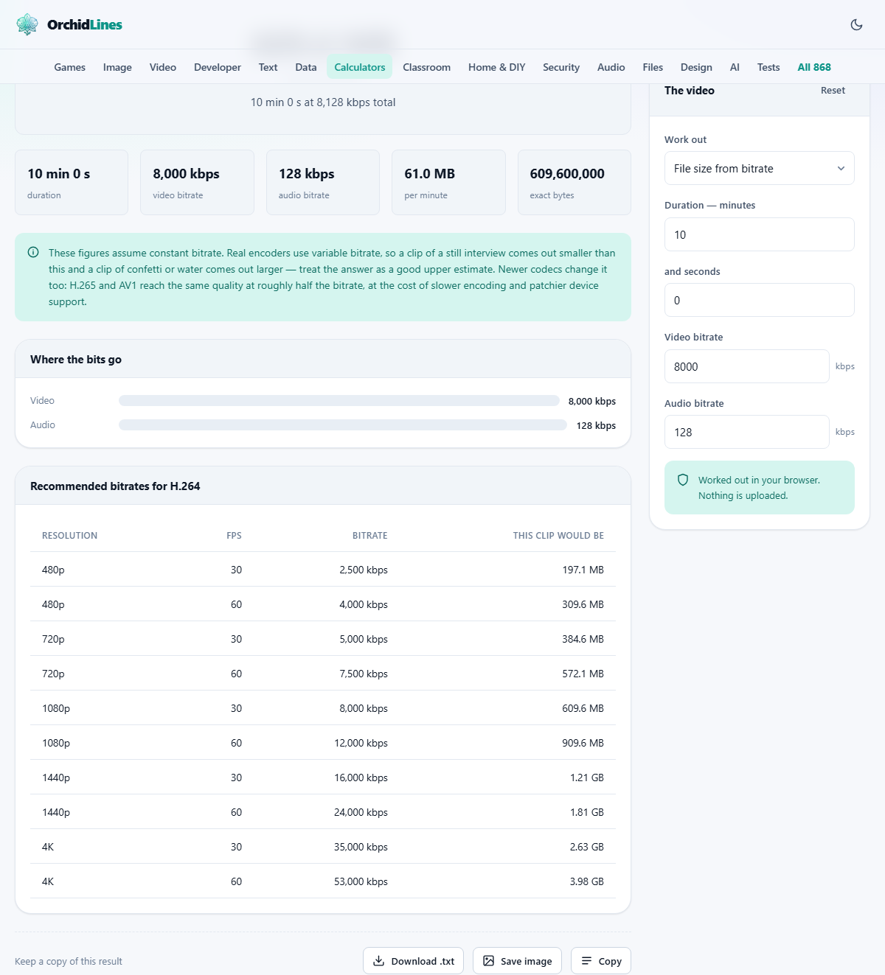Reset the video settings

click(x=833, y=91)
